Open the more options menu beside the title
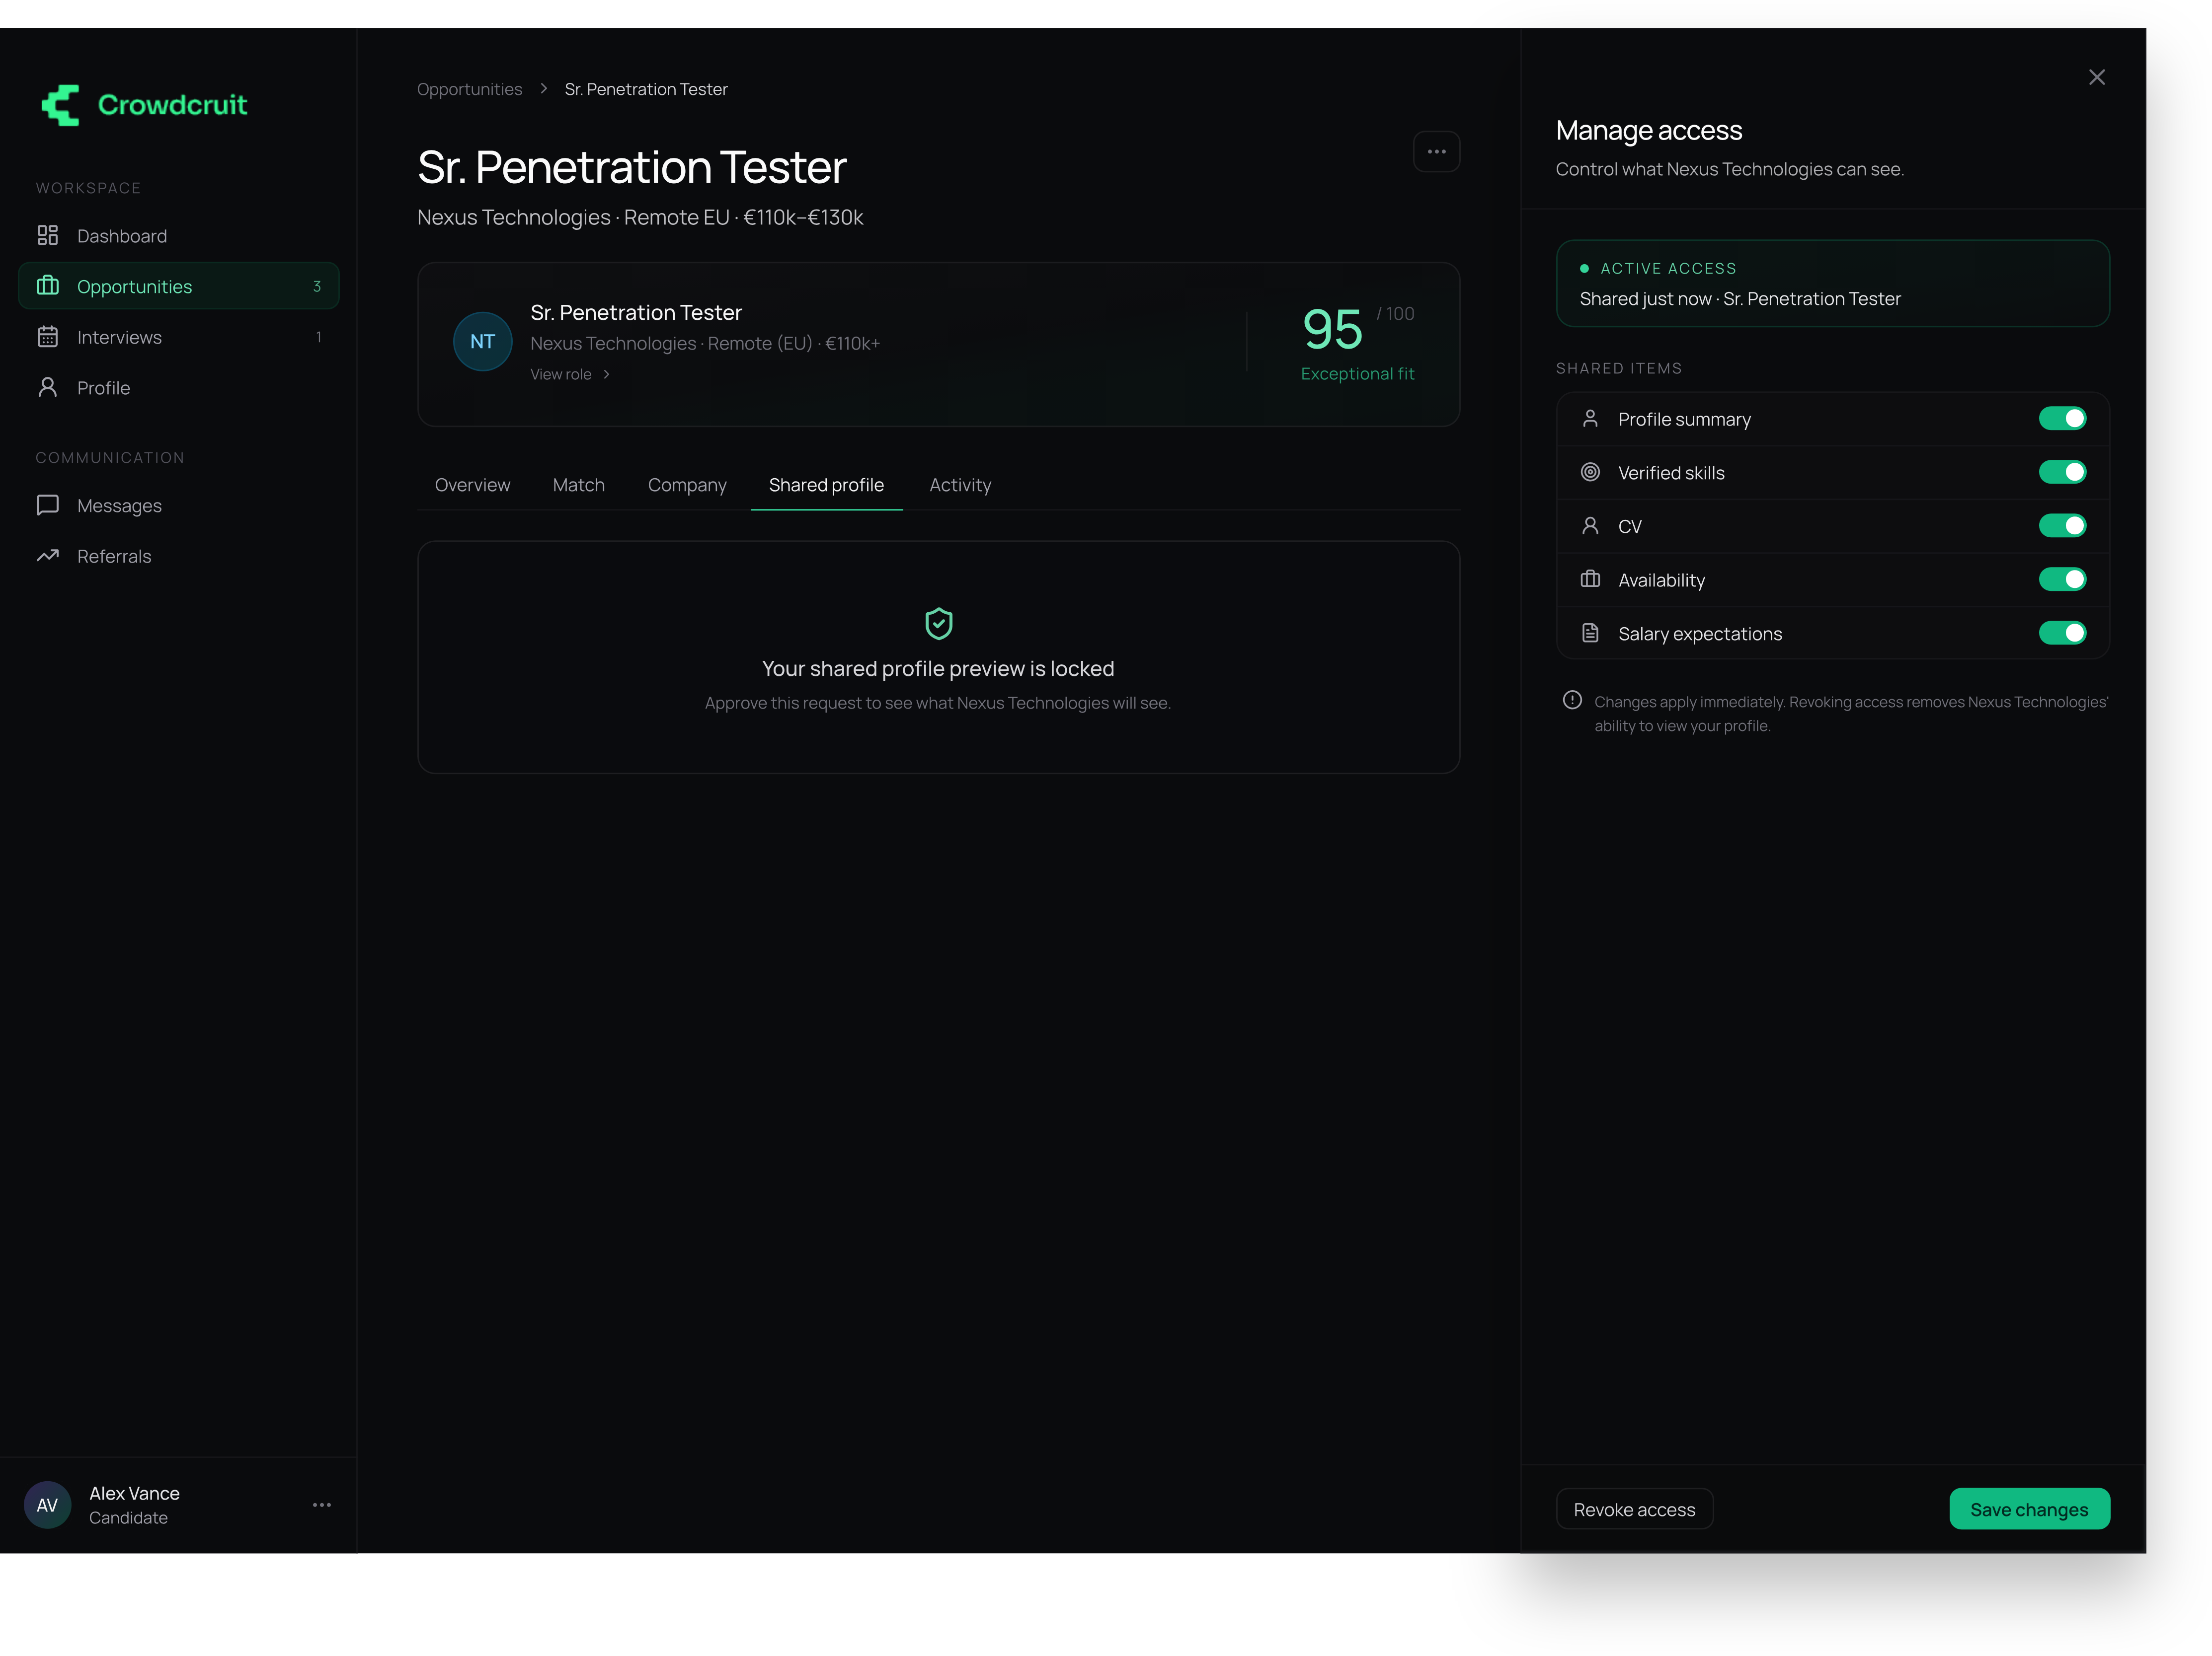Image resolution: width=2212 pixels, height=1656 pixels. 1436,152
